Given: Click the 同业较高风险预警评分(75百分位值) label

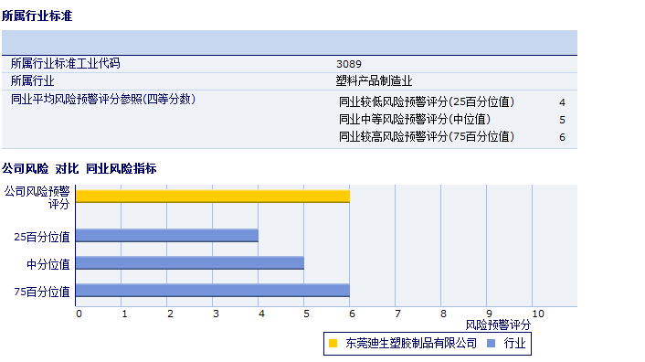Looking at the screenshot, I should [427, 136].
